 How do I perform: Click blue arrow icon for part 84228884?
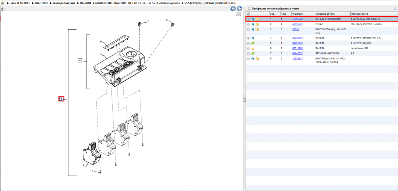click(253, 38)
